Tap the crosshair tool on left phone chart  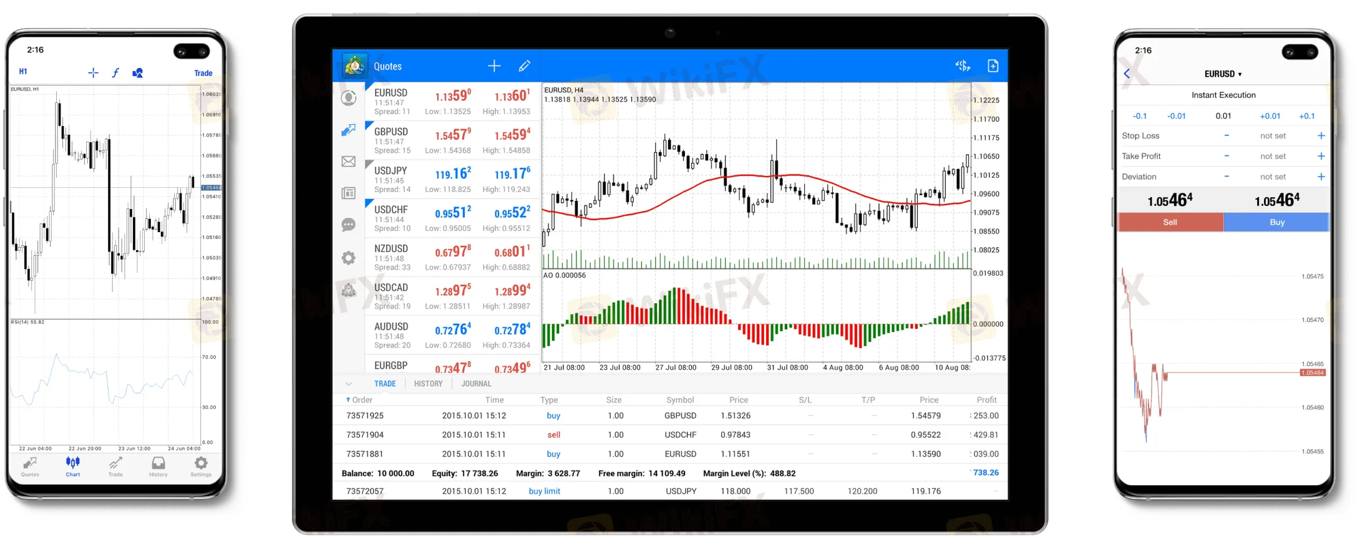pyautogui.click(x=93, y=73)
